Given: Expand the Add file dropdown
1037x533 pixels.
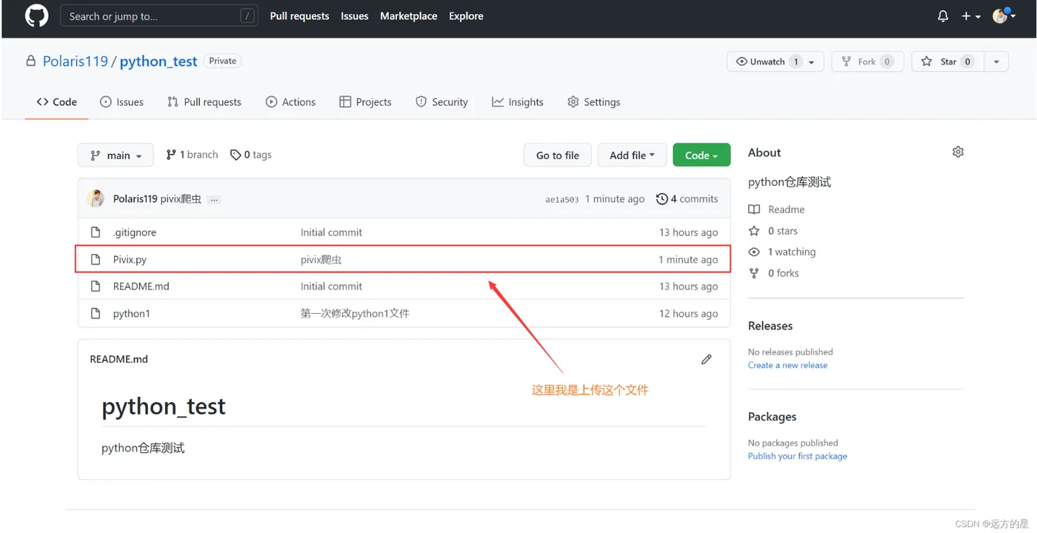Looking at the screenshot, I should [632, 155].
